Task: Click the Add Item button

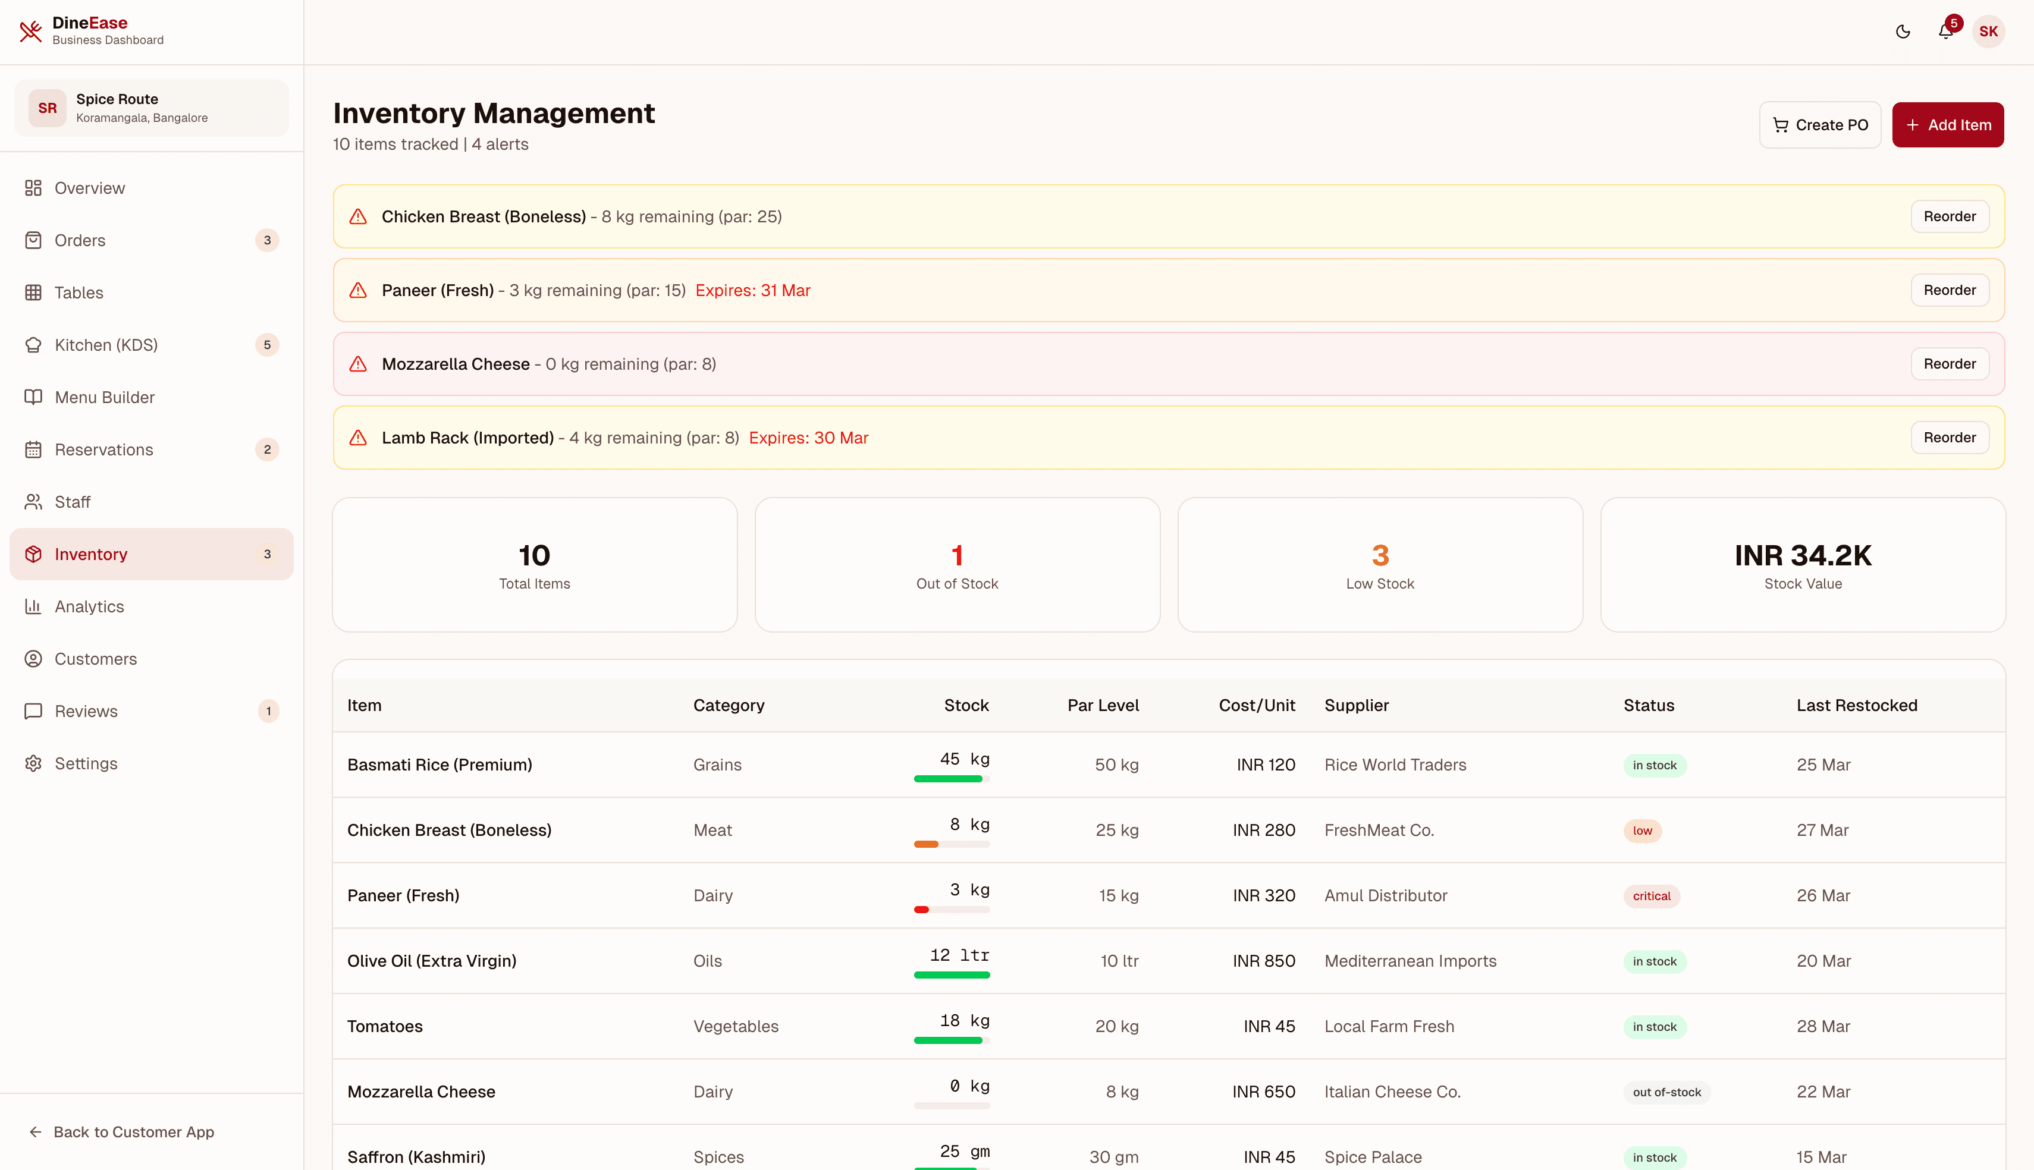Action: click(x=1948, y=125)
